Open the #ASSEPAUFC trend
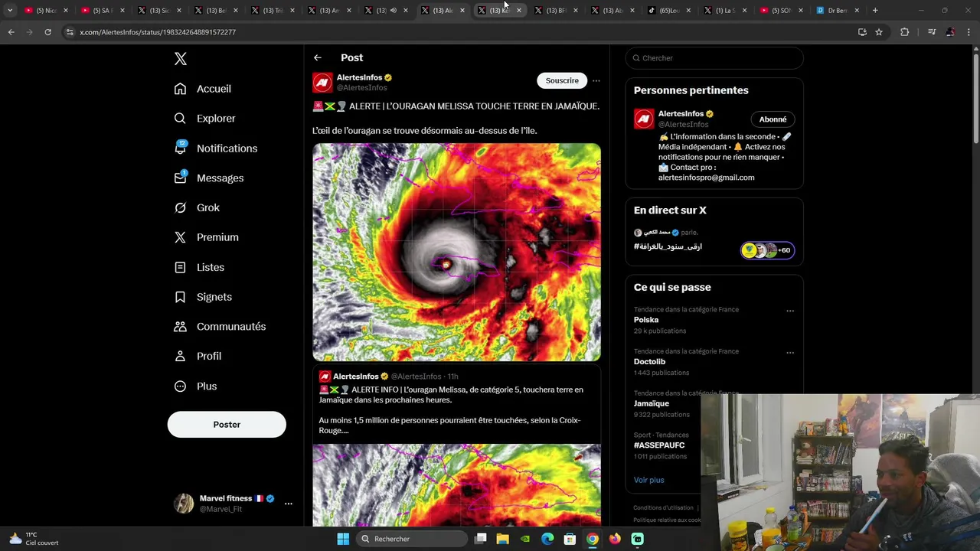Viewport: 980px width, 551px height. [659, 445]
